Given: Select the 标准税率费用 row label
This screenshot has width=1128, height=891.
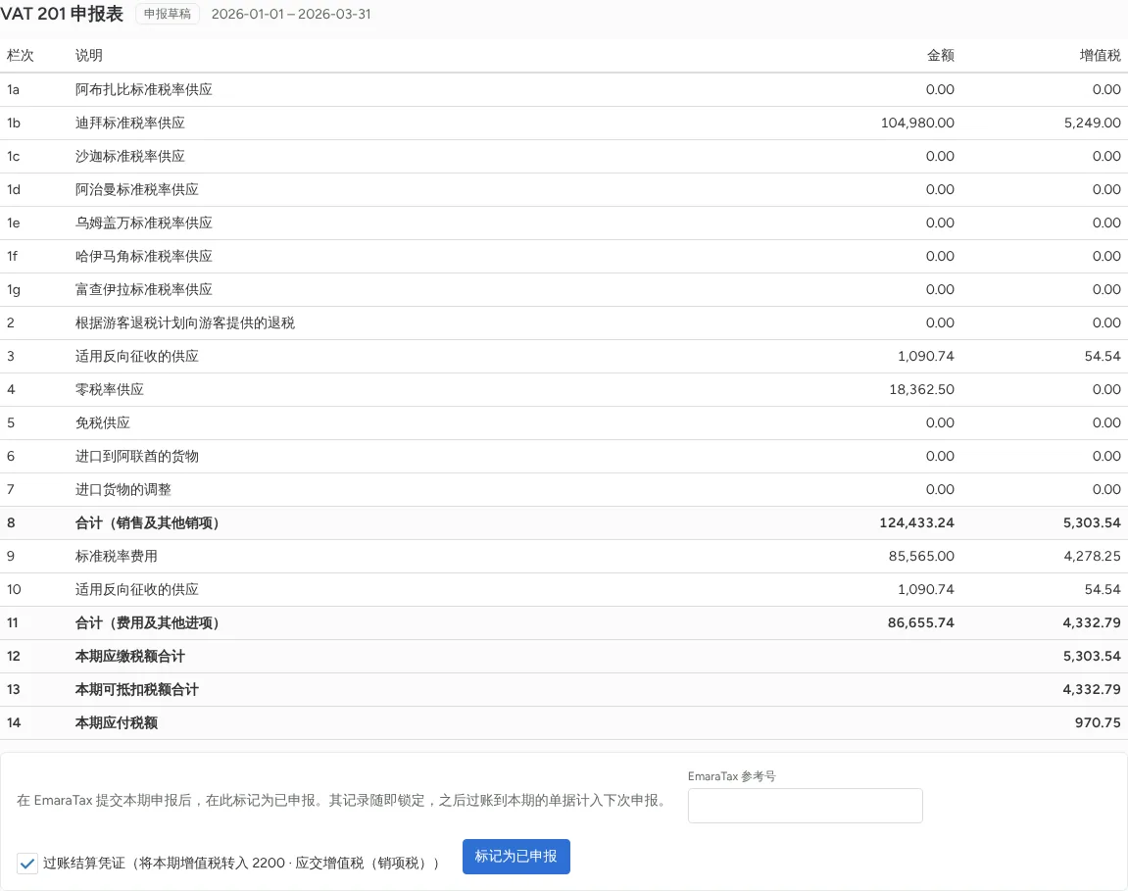Looking at the screenshot, I should (x=117, y=557).
